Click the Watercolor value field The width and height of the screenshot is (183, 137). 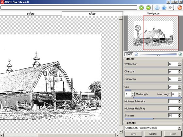[x=173, y=64]
